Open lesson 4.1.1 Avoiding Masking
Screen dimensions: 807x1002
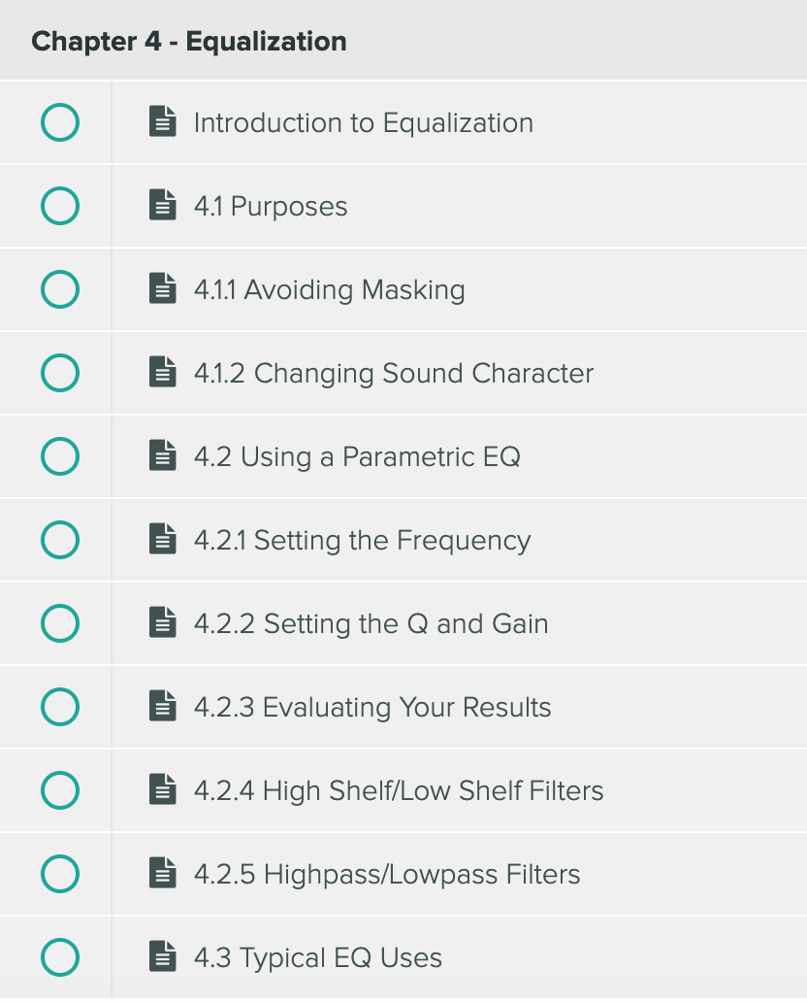pyautogui.click(x=329, y=290)
